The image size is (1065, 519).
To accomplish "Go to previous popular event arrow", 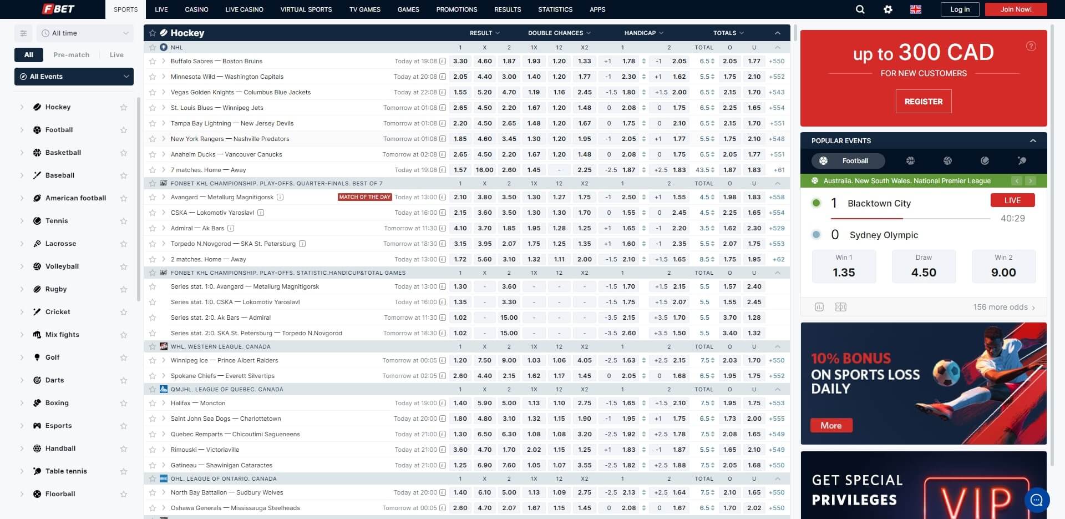I will point(1017,181).
